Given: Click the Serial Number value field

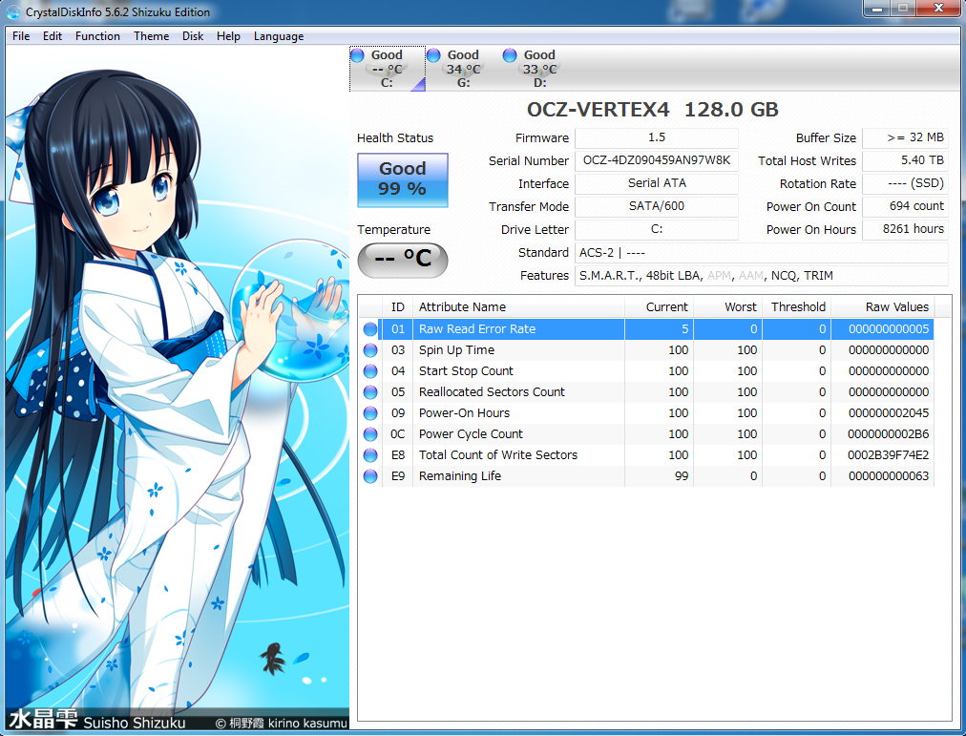Looking at the screenshot, I should click(657, 160).
